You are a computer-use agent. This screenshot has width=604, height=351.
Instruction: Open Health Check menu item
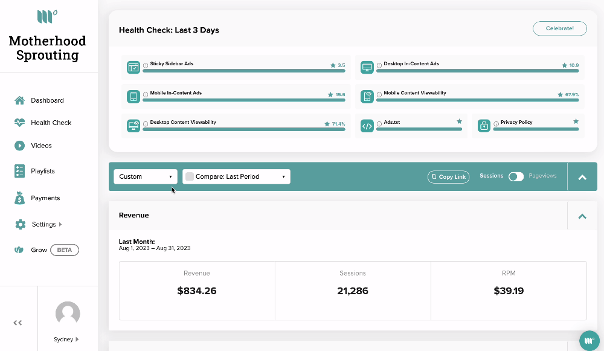pyautogui.click(x=51, y=123)
